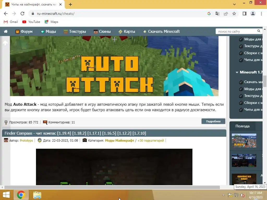The image size is (267, 200).
Task: Open the Карты menu item
Action: tap(127, 32)
